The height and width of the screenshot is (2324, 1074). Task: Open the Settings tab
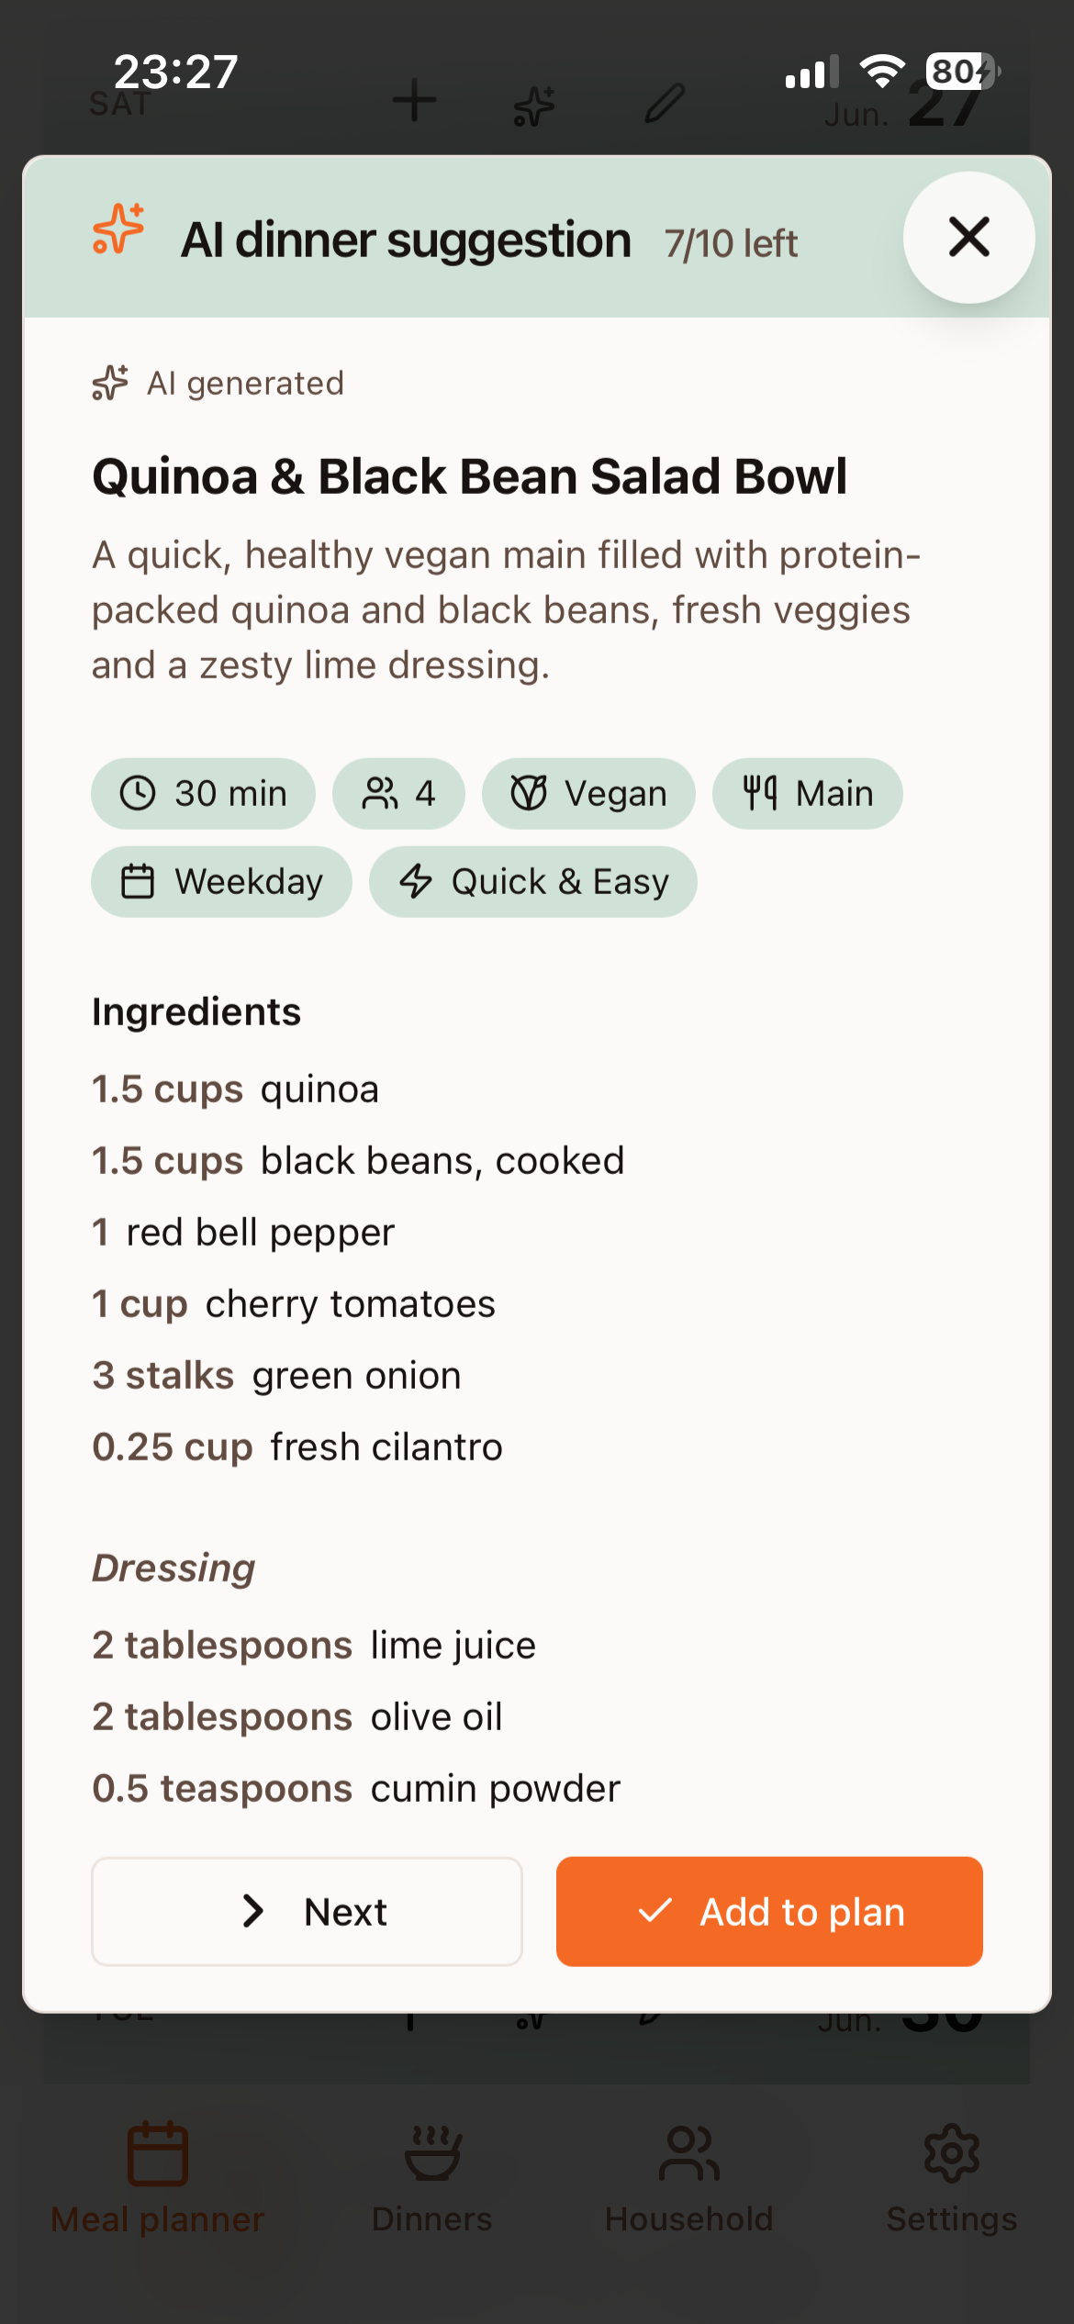[x=951, y=2180]
